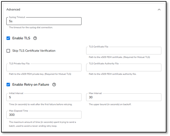Collapse the Advanced section chevron
The width and height of the screenshot is (170, 136).
point(159,9)
